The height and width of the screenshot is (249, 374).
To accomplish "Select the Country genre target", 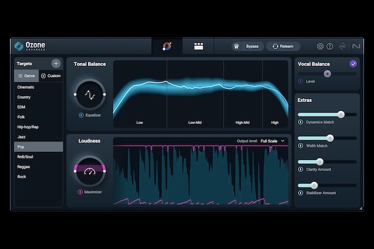I will [39, 97].
